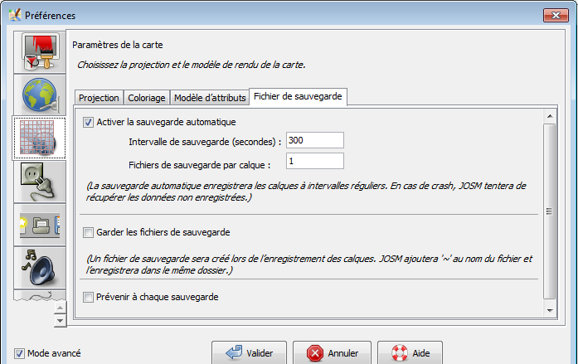
Task: Open the display settings paintbrush icon
Action: (38, 52)
